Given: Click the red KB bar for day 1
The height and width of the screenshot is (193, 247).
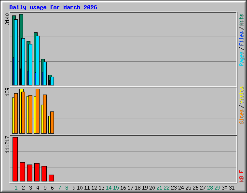Looking at the screenshot, I should (15, 159).
